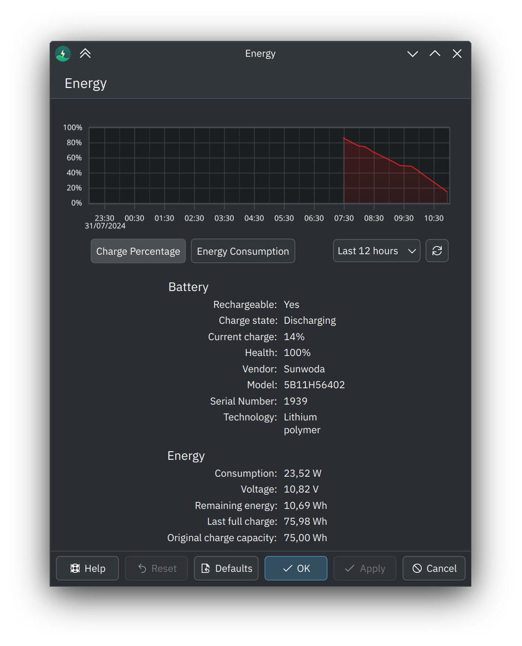Restore settings with Defaults button
Image resolution: width=522 pixels, height=646 pixels.
[226, 568]
